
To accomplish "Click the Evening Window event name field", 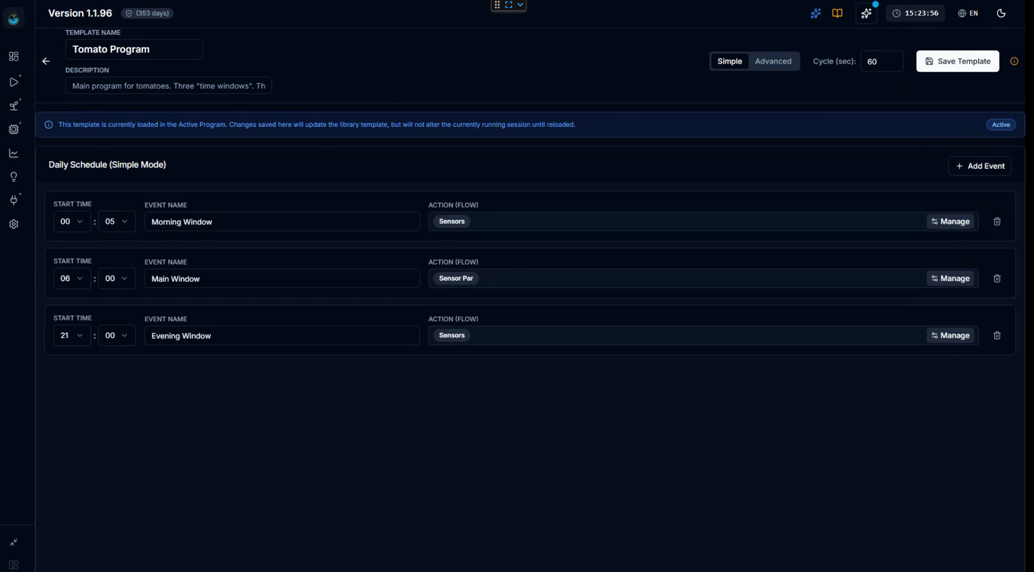I will pyautogui.click(x=282, y=336).
